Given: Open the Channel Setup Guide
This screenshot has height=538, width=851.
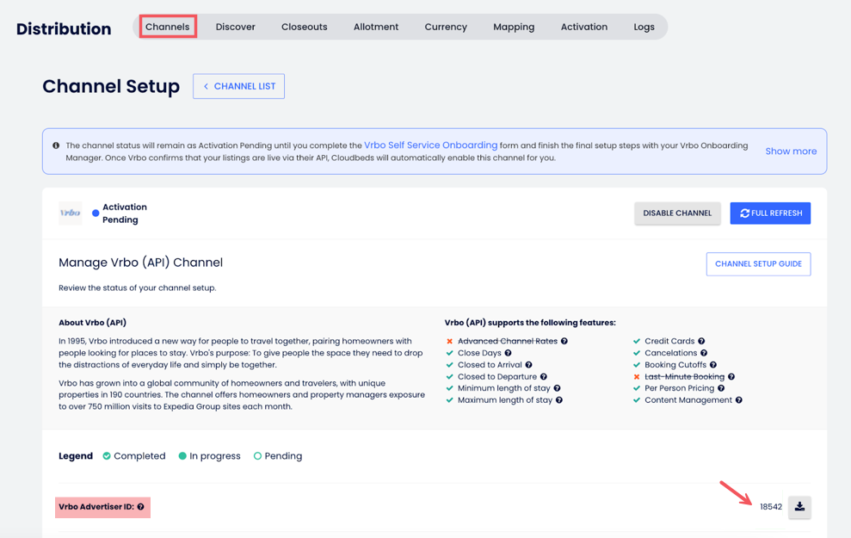Looking at the screenshot, I should (758, 264).
